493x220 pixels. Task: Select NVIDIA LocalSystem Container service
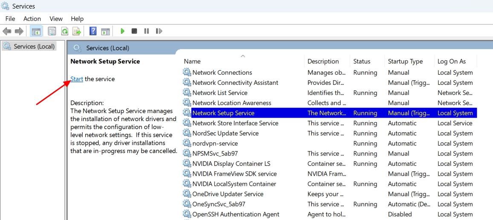coord(329,184)
